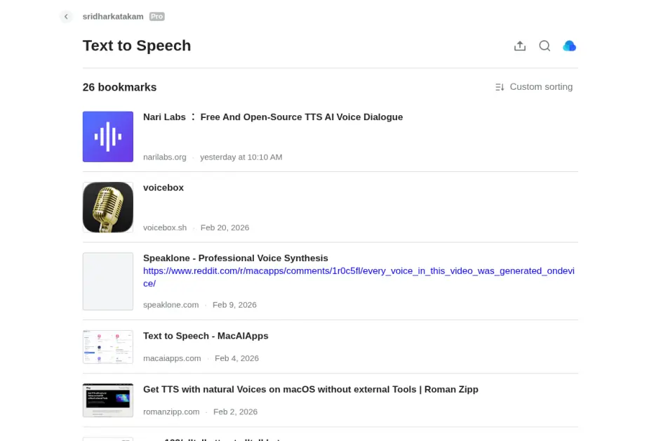Click the Pro badge
The image size is (661, 441).
click(156, 16)
